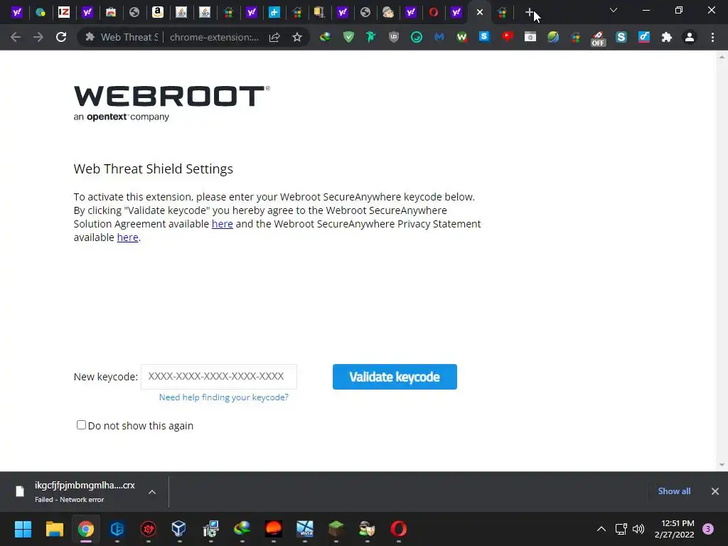Click the Validate keycode button
728x546 pixels.
click(x=395, y=377)
